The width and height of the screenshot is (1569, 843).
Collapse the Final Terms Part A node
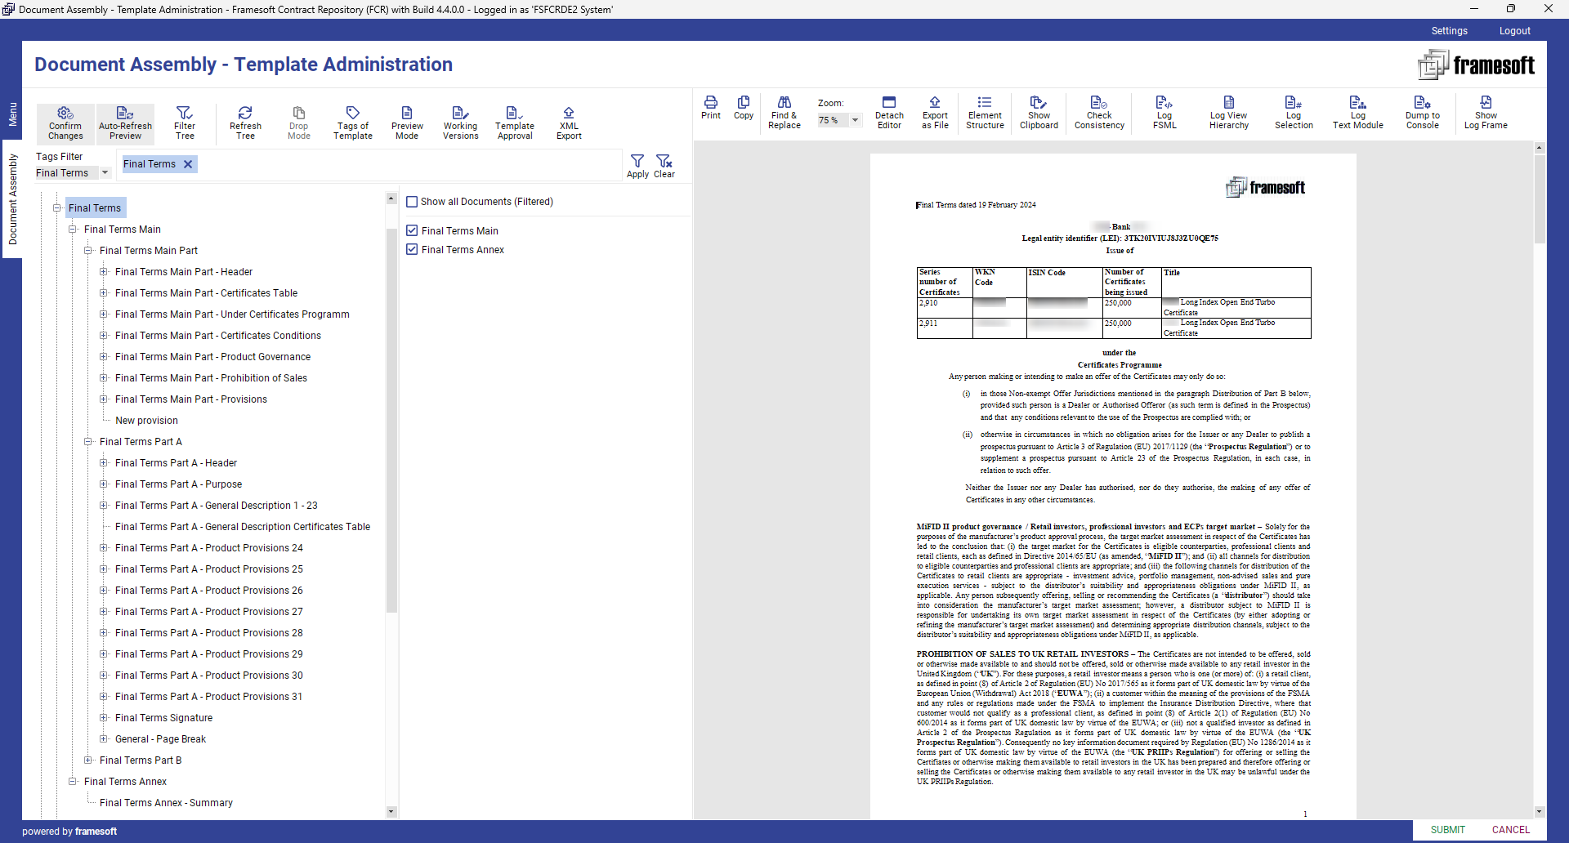(x=88, y=442)
